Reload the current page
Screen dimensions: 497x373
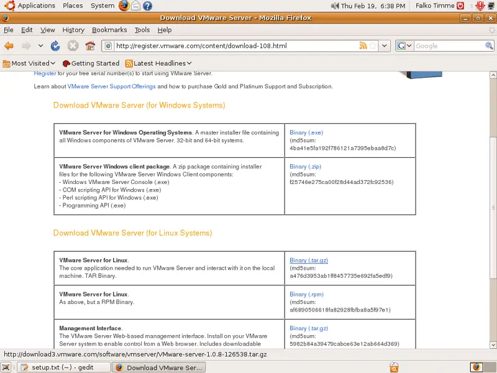tap(55, 45)
